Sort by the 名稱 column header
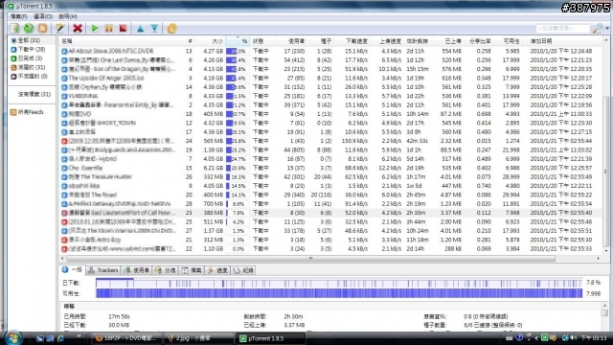This screenshot has height=345, width=613. 119,41
